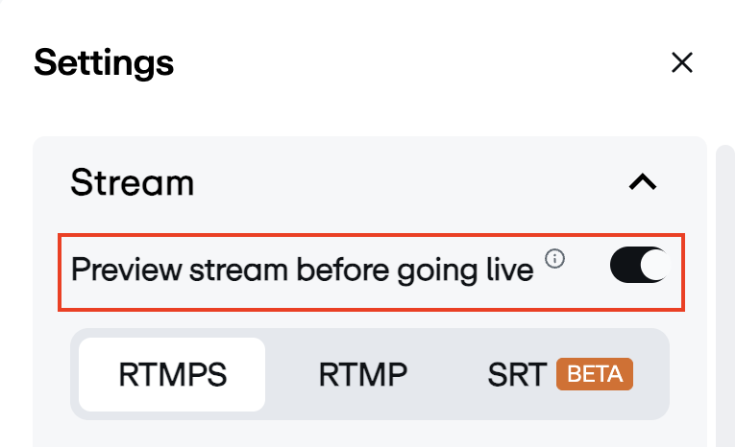The width and height of the screenshot is (736, 447).
Task: Click the white selected RTMPS pill
Action: click(172, 374)
